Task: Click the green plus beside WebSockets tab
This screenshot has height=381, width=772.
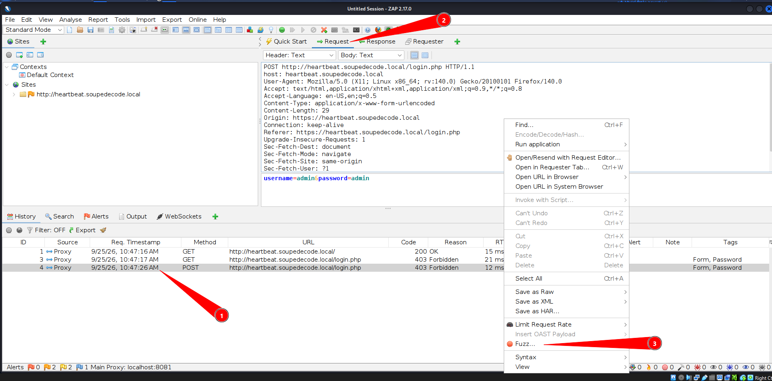Action: point(215,217)
